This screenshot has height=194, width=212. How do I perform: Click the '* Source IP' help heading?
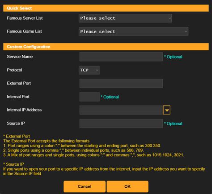point(13,164)
